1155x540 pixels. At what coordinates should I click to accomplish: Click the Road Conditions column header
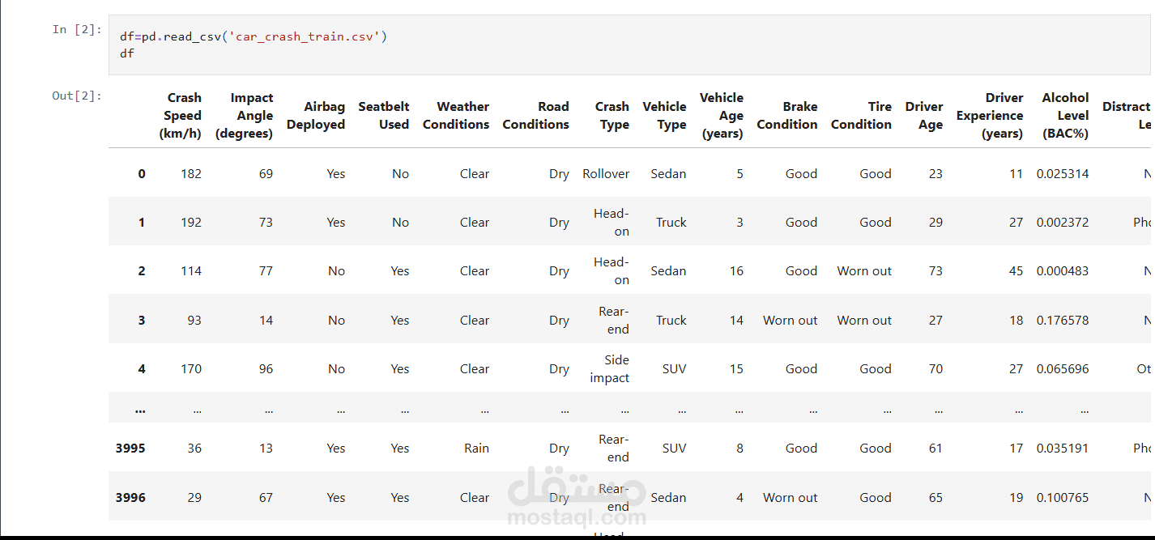(535, 116)
